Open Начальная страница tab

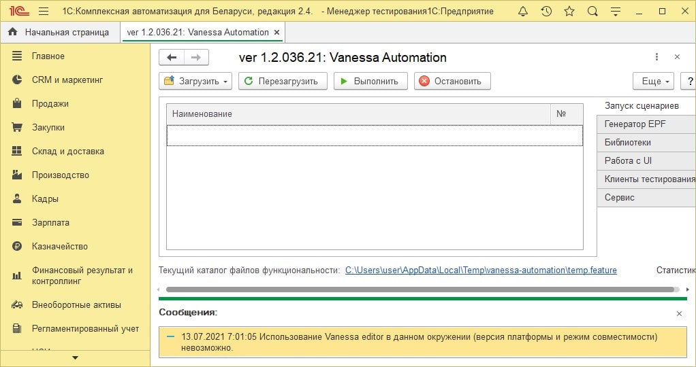[61, 33]
